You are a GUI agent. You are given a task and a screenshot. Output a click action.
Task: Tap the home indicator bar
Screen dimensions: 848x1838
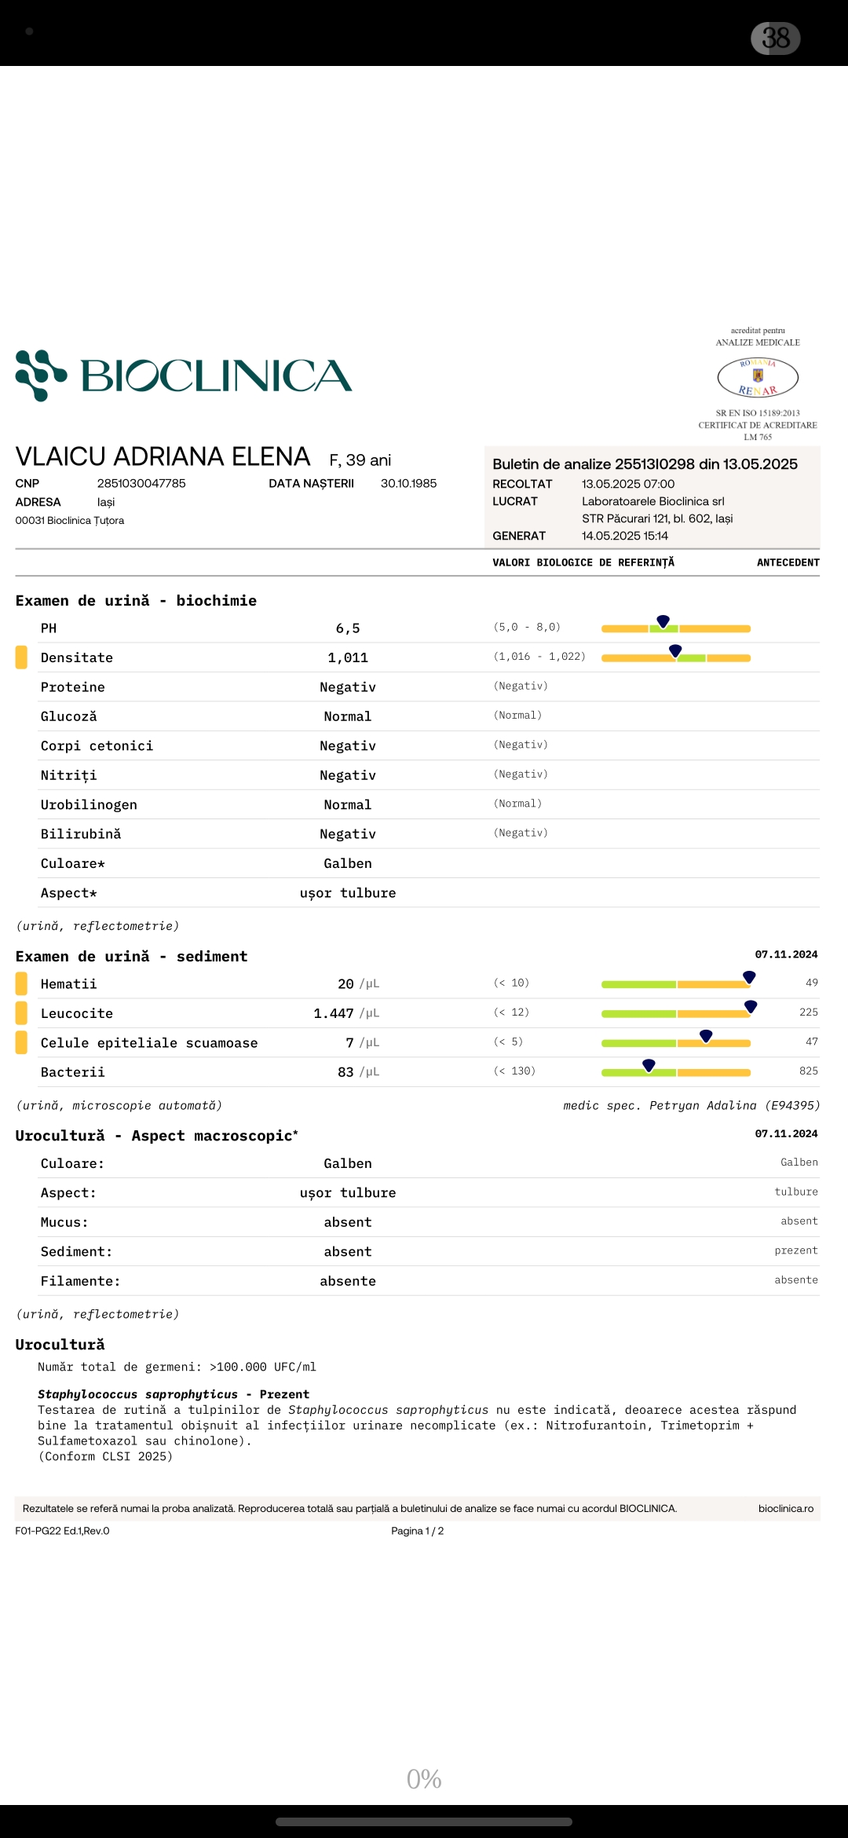[x=424, y=1822]
